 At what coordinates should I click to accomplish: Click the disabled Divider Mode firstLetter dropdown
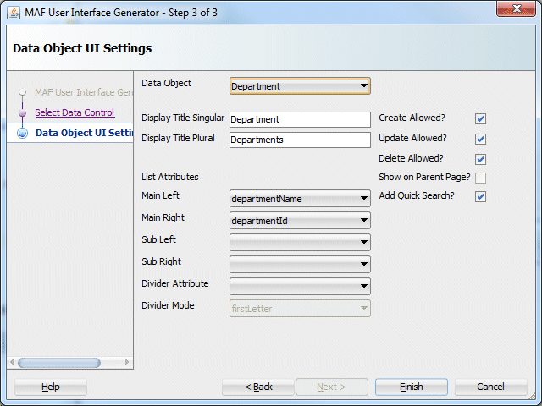[x=300, y=308]
